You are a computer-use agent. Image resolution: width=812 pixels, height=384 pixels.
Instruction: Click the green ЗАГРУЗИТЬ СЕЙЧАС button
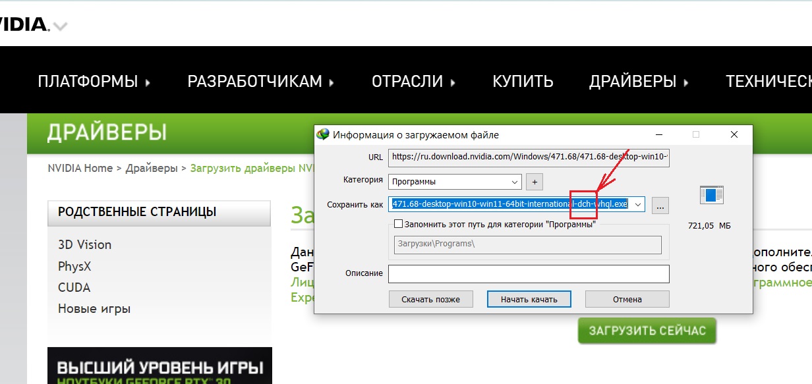point(647,331)
